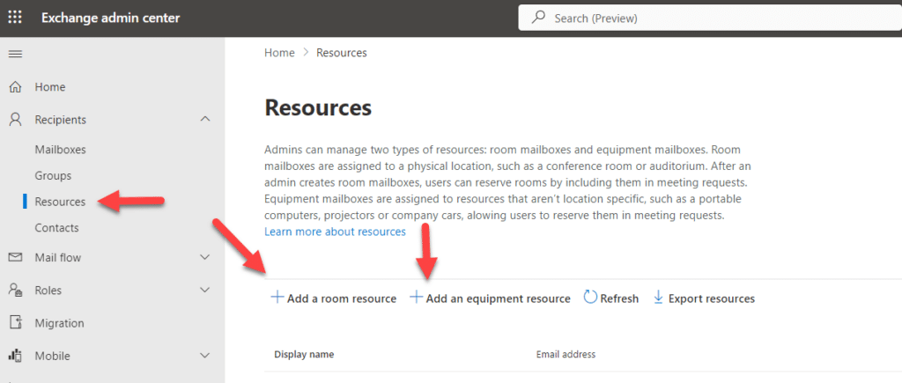Click Add an equipment resource
The image size is (902, 383).
click(499, 299)
